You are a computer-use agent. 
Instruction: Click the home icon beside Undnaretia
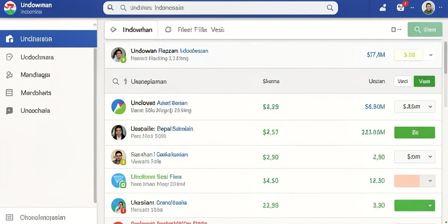click(10, 39)
